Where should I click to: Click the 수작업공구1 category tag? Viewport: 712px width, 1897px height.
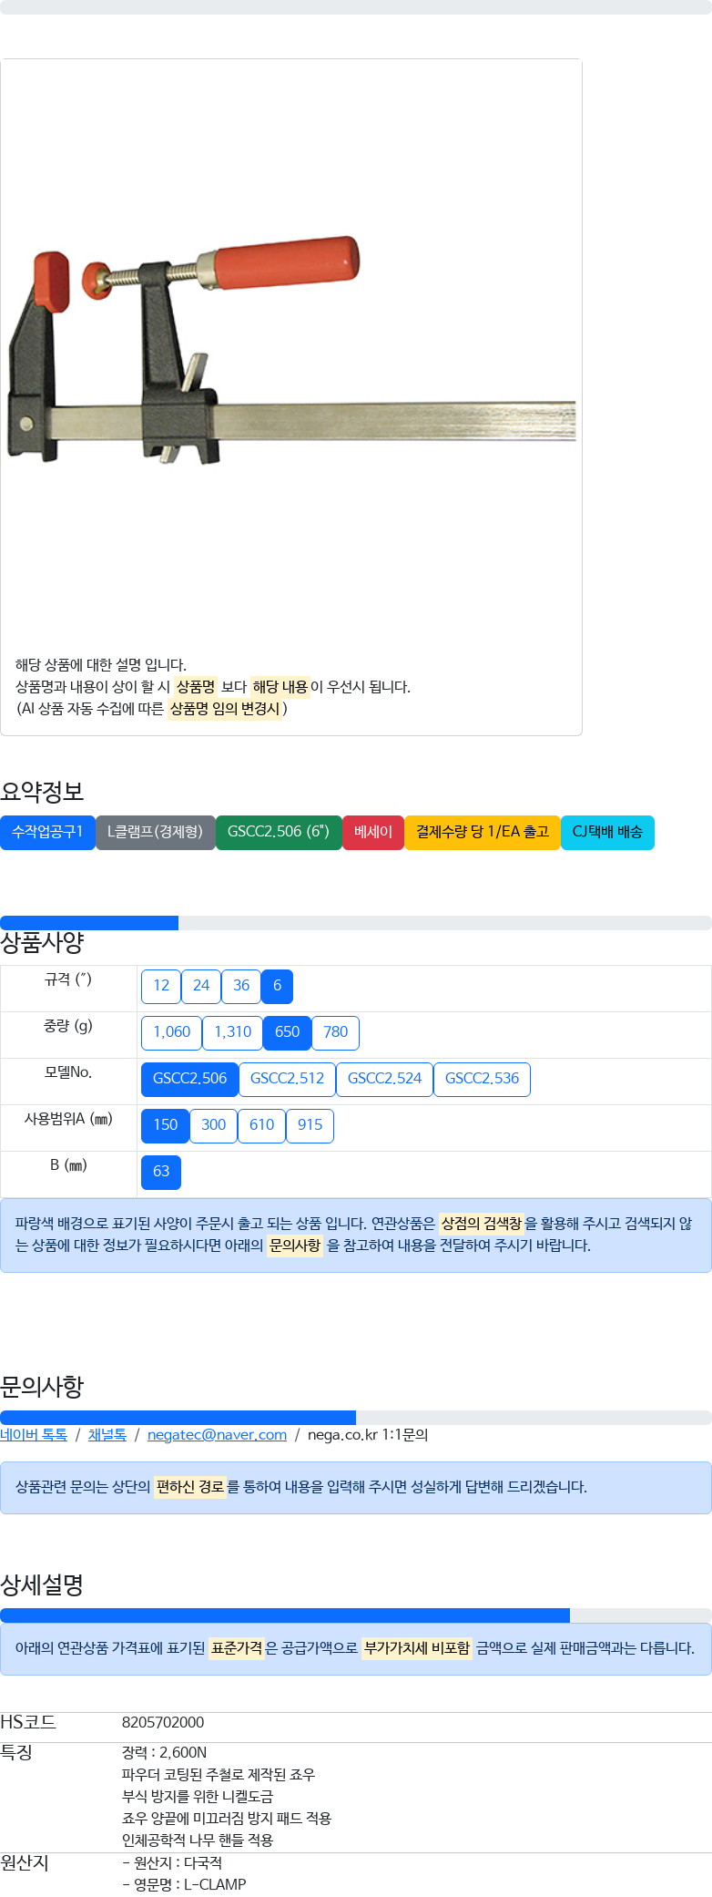click(47, 832)
